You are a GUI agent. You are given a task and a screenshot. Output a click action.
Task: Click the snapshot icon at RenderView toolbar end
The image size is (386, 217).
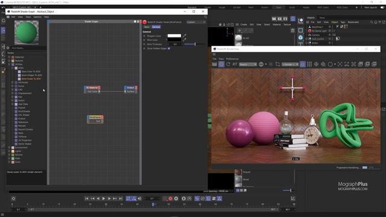click(x=374, y=64)
